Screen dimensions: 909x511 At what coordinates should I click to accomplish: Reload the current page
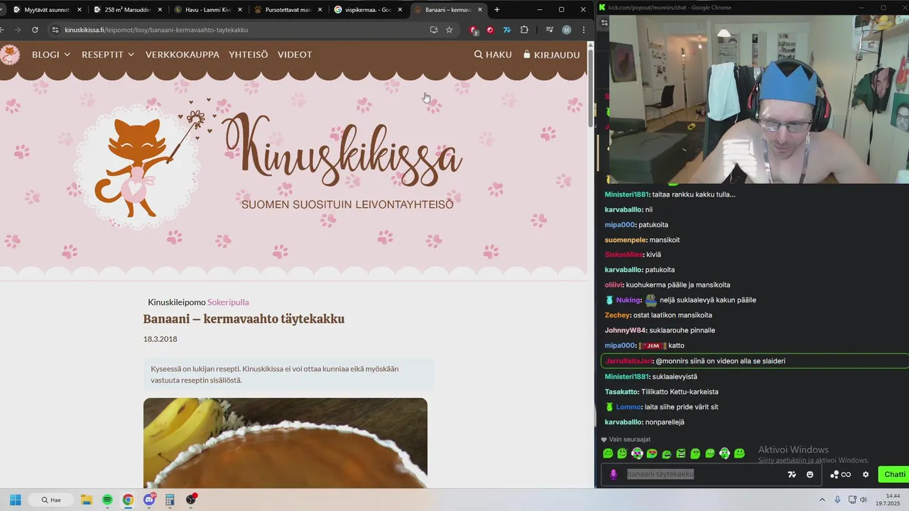[35, 30]
